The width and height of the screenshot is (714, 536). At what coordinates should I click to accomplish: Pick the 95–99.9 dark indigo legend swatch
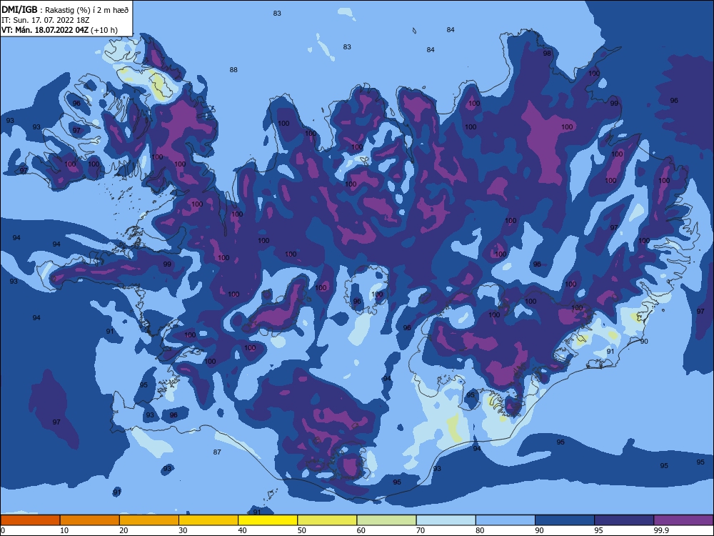[624, 520]
